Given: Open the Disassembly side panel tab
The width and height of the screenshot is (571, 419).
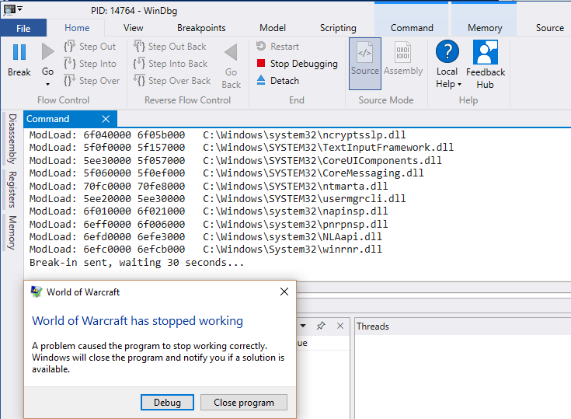Looking at the screenshot, I should pyautogui.click(x=12, y=139).
